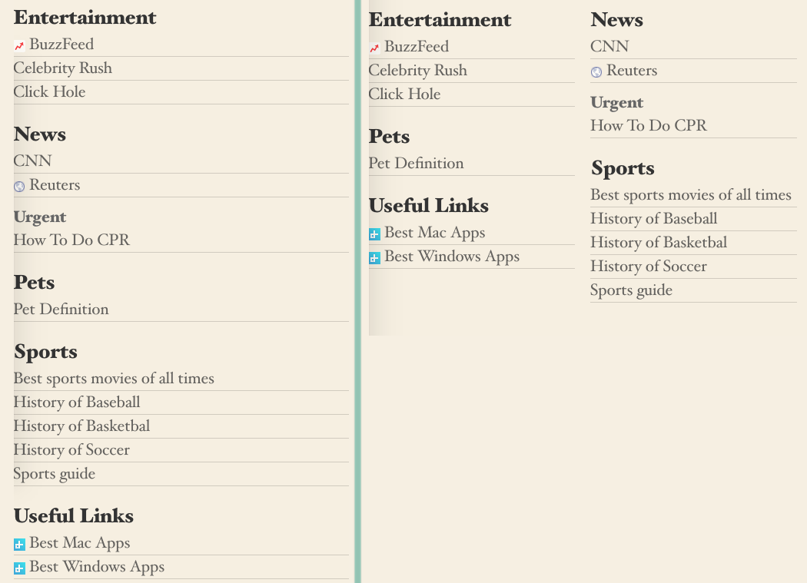Open the CNN link in the two-column layout
The image size is (807, 583).
tap(609, 46)
